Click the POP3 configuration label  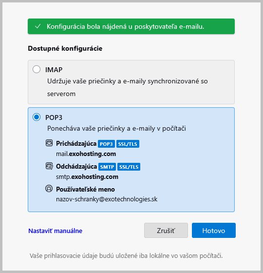point(54,117)
